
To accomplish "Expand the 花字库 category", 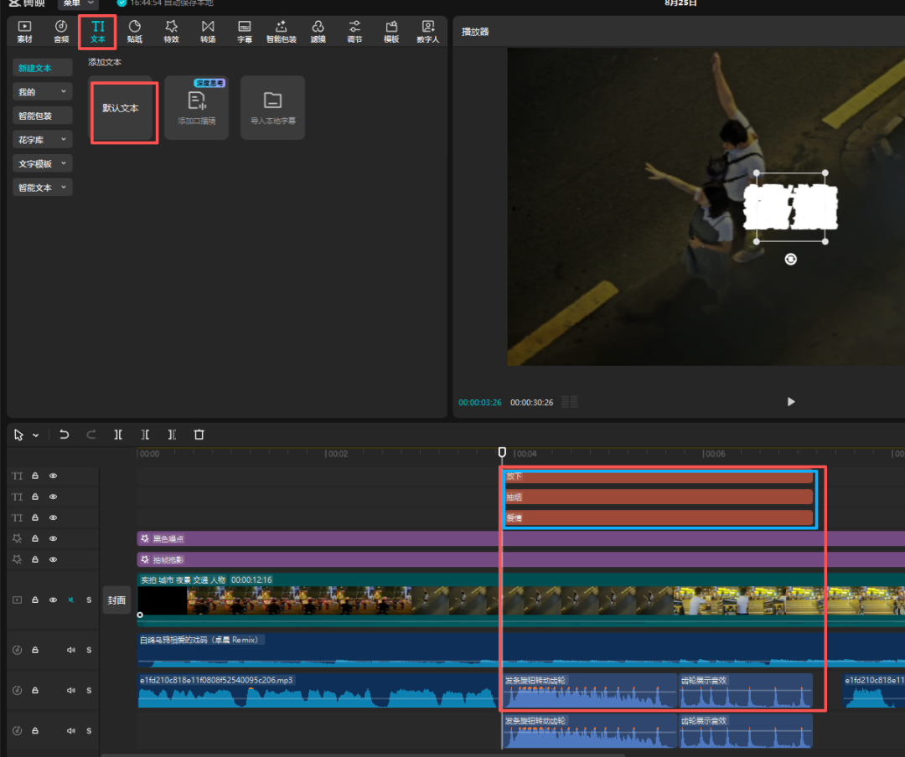I will (43, 139).
